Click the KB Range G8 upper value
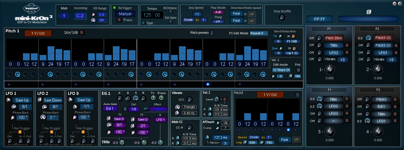This screenshot has width=404, height=150. coord(102,20)
